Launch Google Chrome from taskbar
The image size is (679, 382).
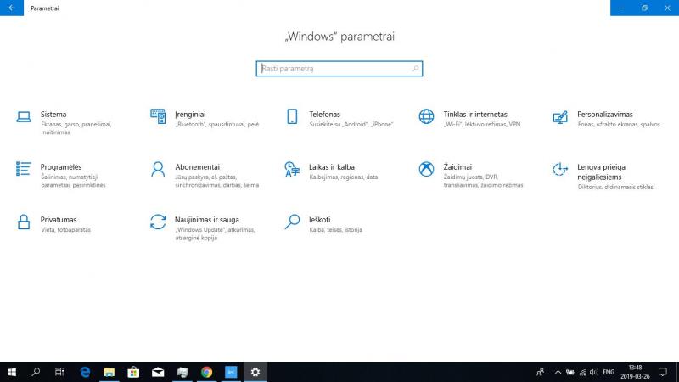click(x=206, y=372)
